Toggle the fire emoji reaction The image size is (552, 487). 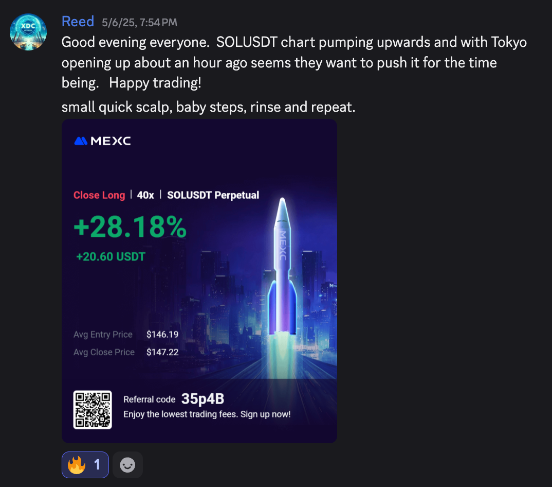pyautogui.click(x=85, y=465)
